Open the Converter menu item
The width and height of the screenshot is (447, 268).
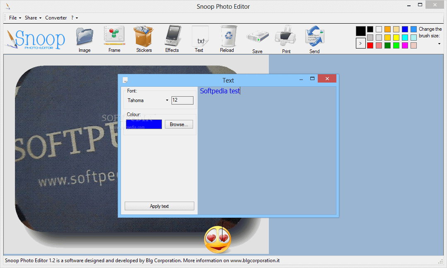[56, 18]
